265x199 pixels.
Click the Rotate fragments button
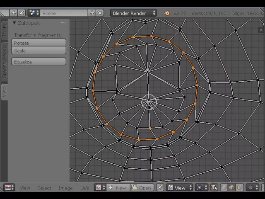39,43
